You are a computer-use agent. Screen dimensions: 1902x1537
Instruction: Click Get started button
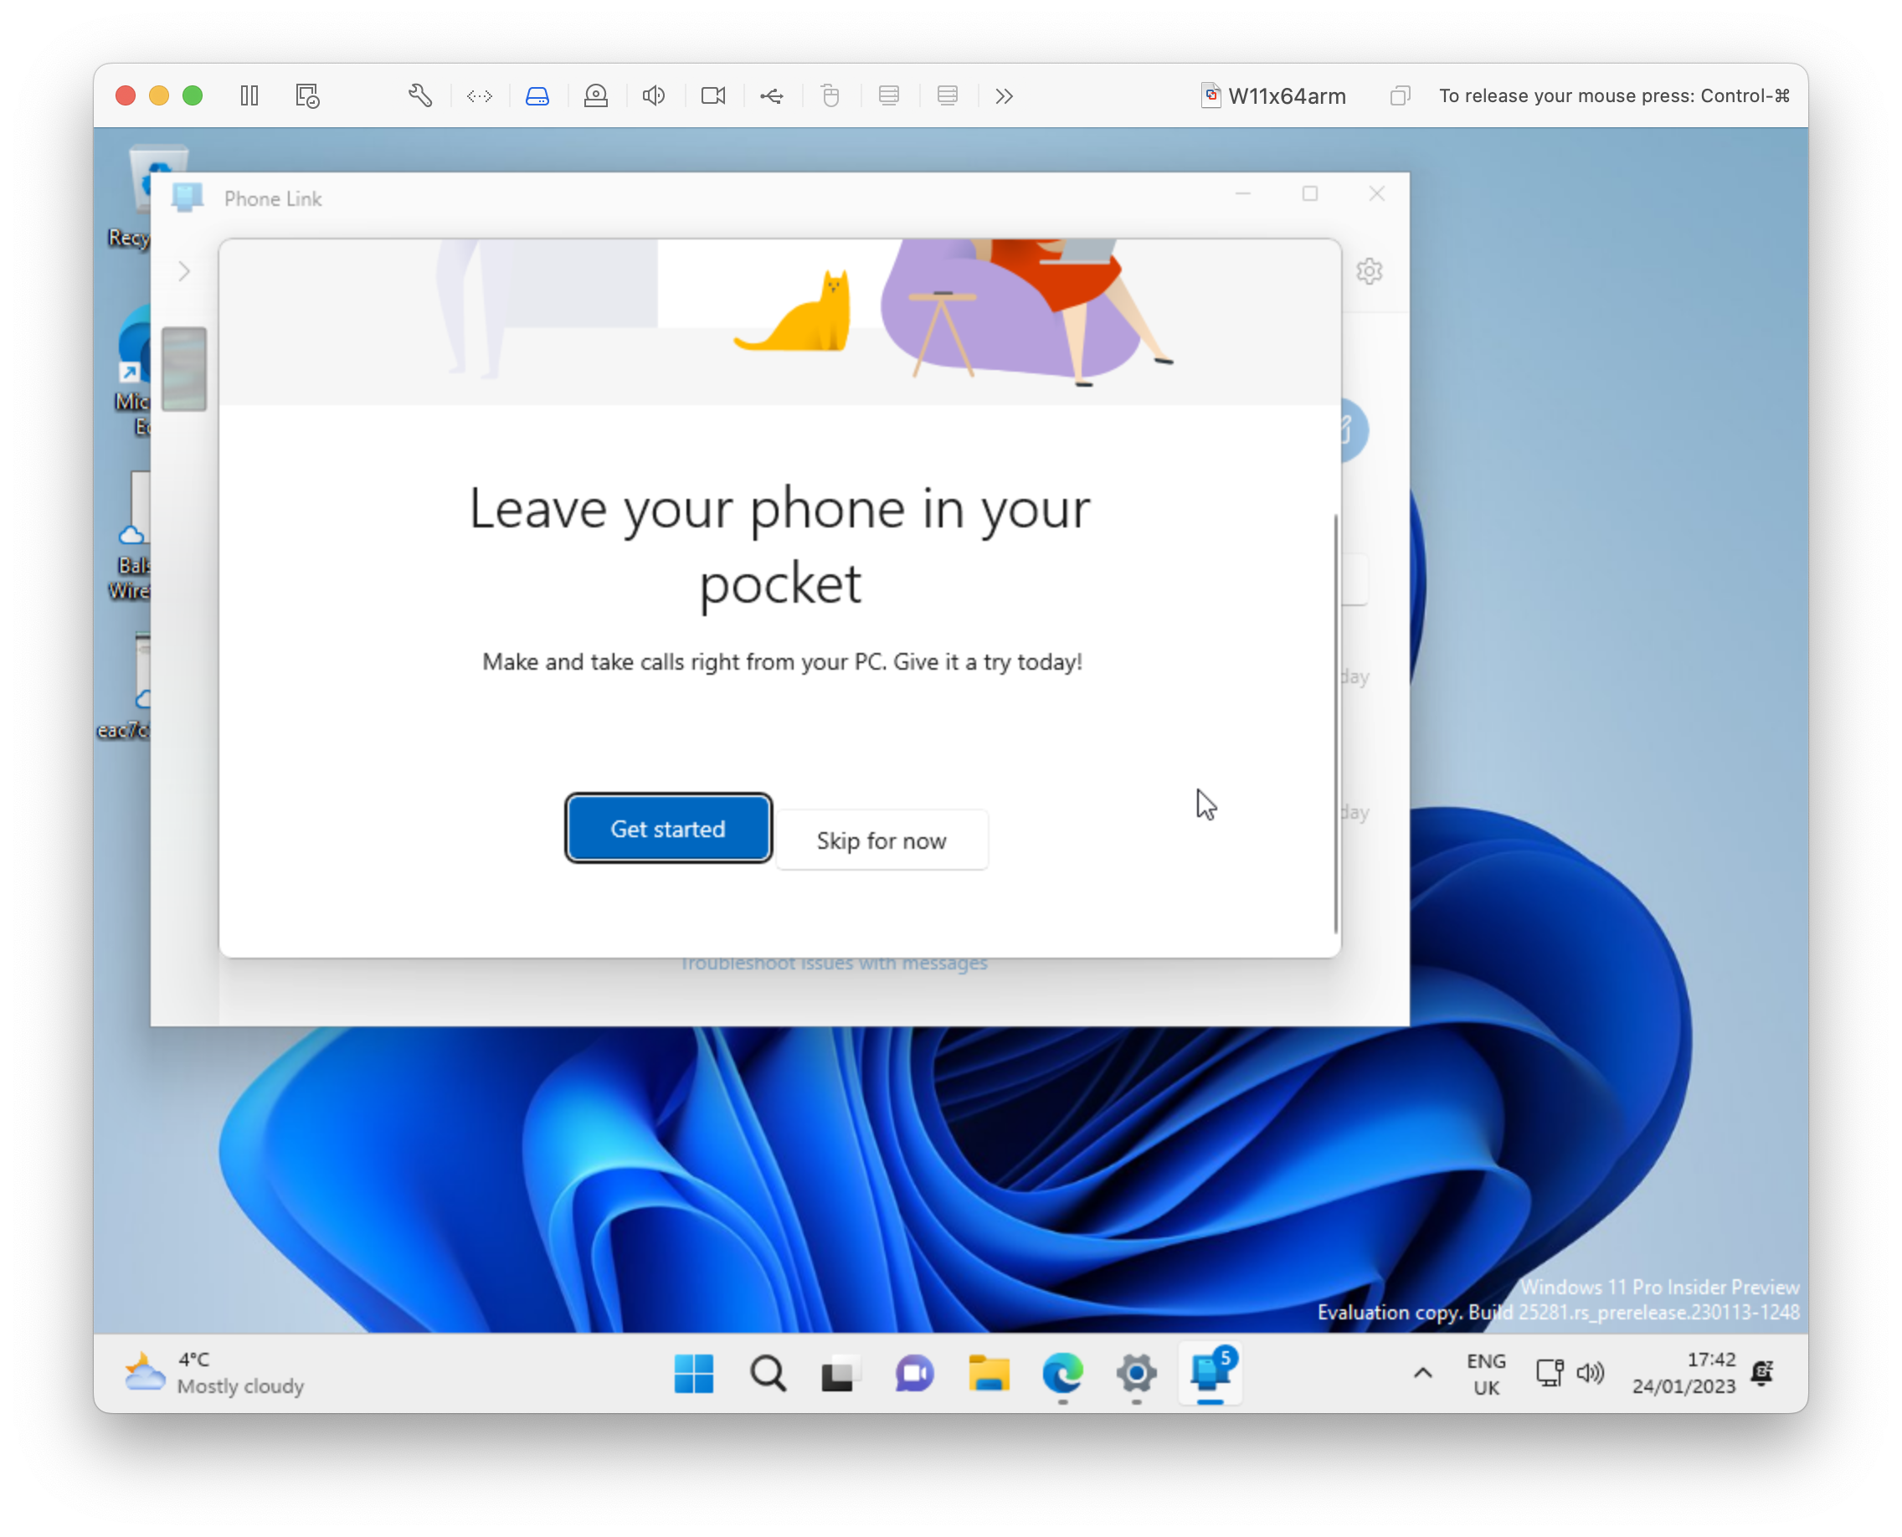click(668, 828)
